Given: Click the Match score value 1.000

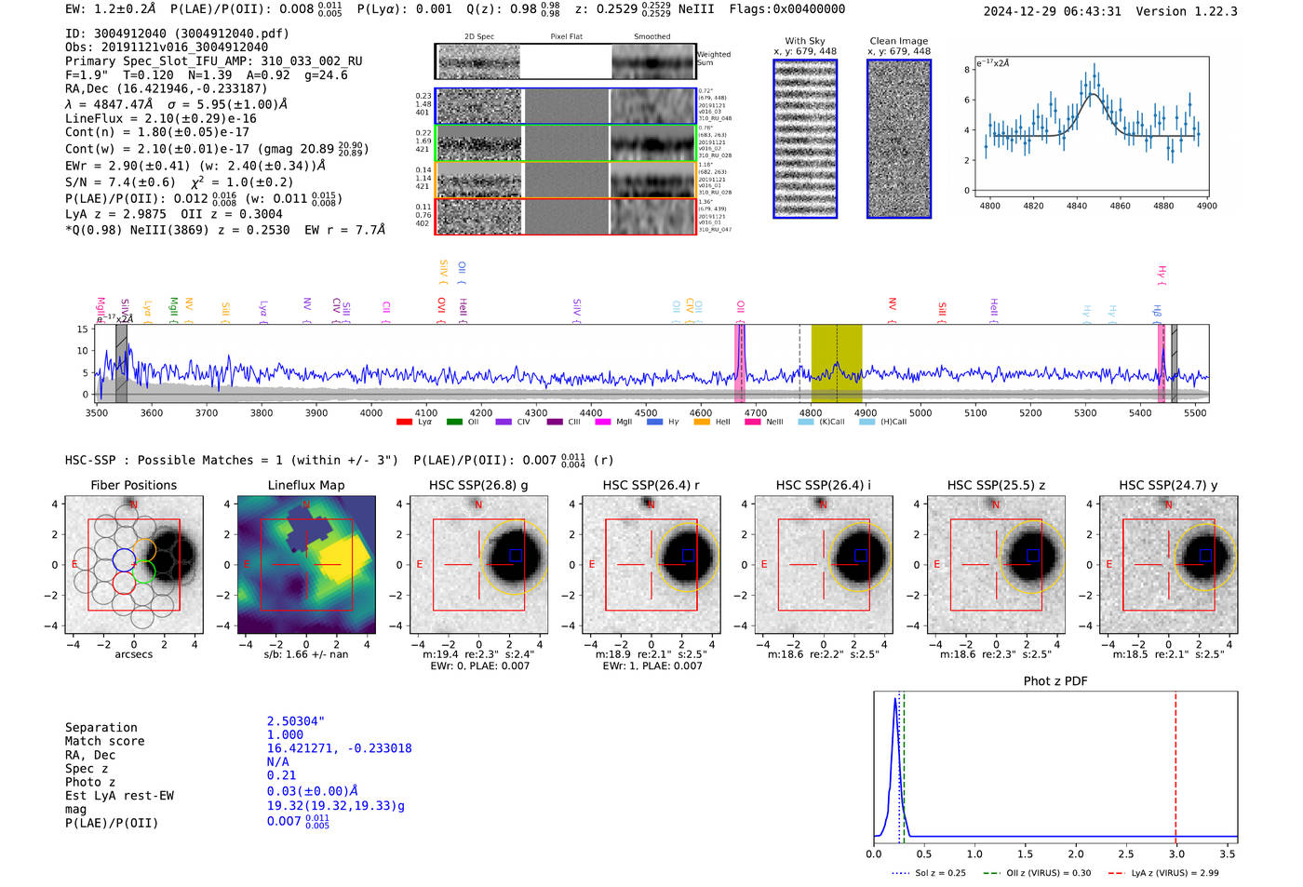Looking at the screenshot, I should [285, 734].
